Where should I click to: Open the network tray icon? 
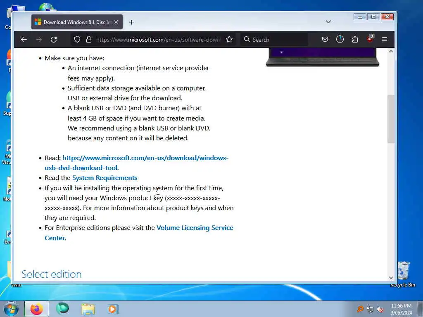(x=370, y=310)
